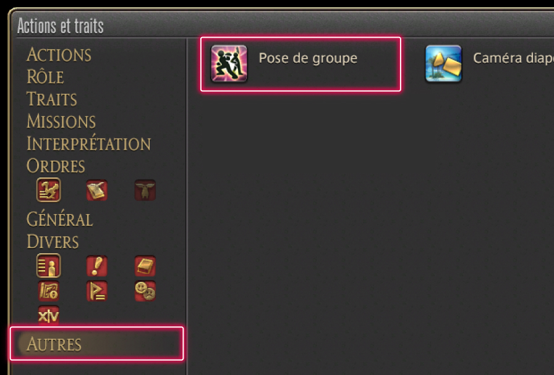Open the Actions category
Viewport: 554px width, 375px height.
coord(59,55)
